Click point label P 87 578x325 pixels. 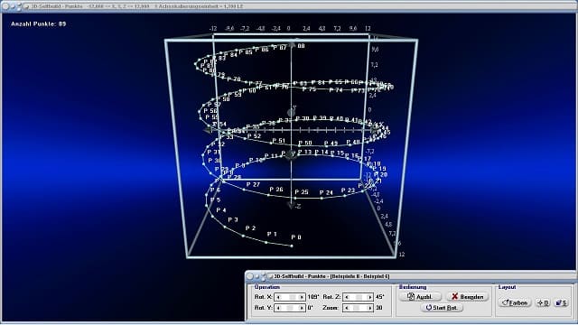click(x=279, y=48)
